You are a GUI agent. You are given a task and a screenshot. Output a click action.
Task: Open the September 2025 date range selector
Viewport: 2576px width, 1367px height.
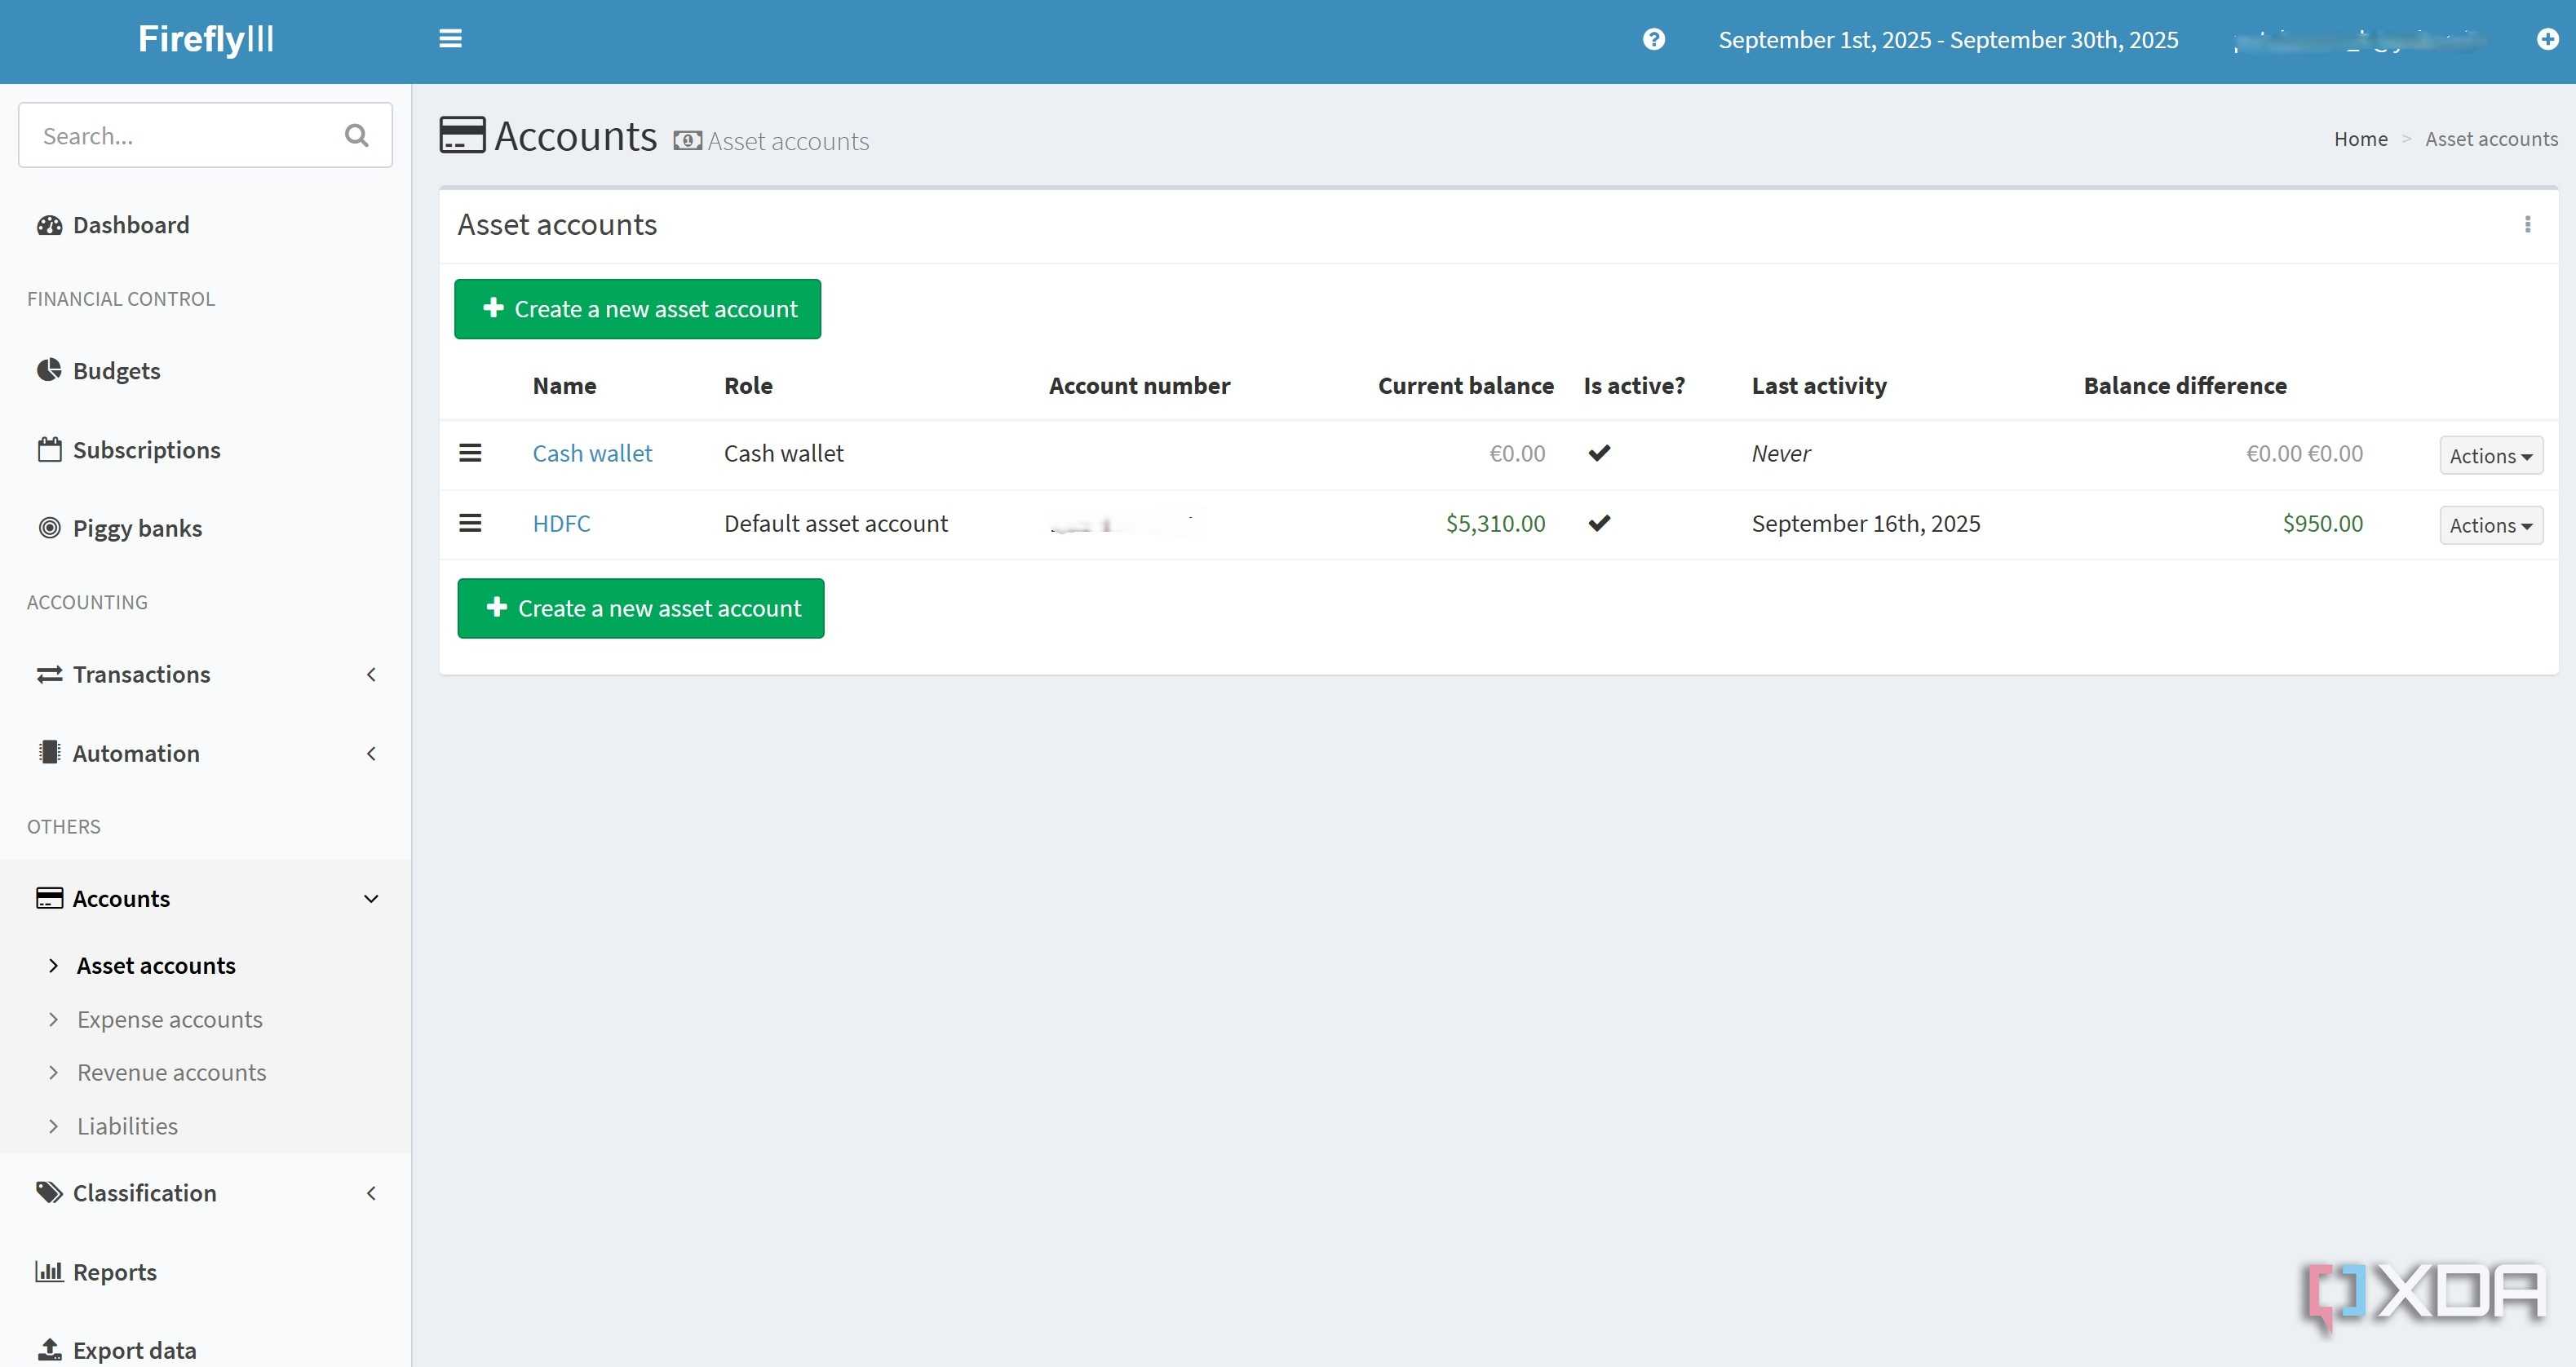(x=1947, y=40)
